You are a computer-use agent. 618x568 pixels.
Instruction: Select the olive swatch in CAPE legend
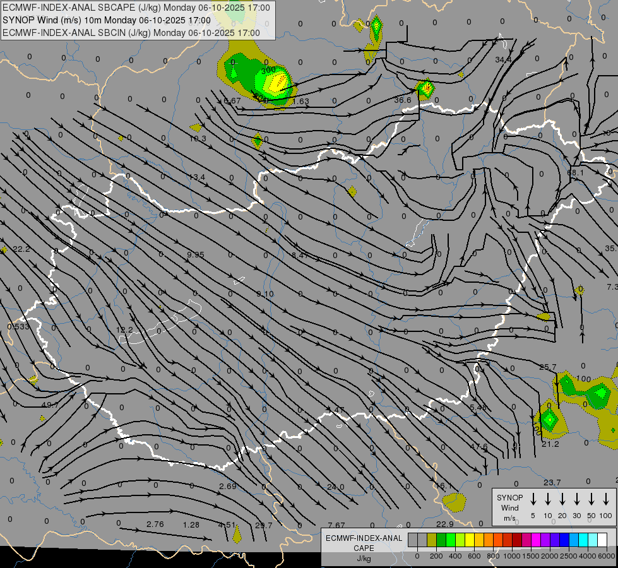click(x=432, y=540)
